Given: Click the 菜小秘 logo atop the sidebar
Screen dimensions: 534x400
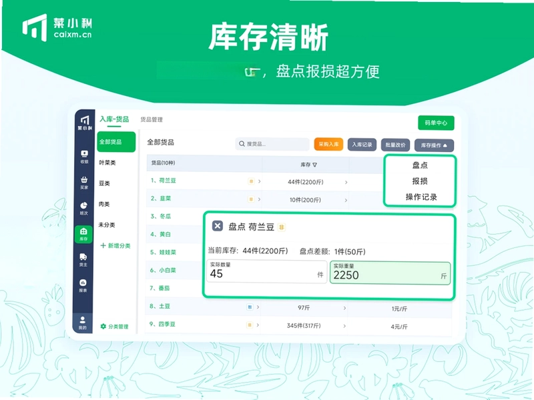Looking at the screenshot, I should pyautogui.click(x=85, y=123).
